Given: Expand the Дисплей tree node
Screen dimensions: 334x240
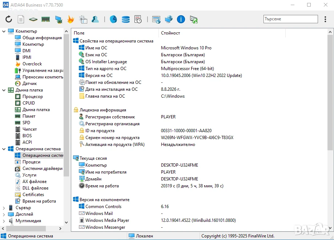Looking at the screenshot, I should [4, 215].
